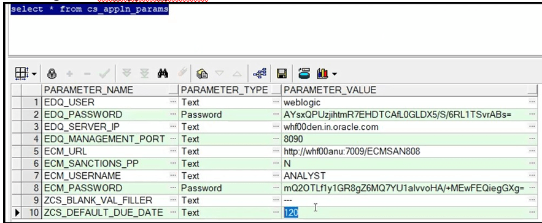
Task: Click the eraser Clear Record icon
Action: (182, 72)
